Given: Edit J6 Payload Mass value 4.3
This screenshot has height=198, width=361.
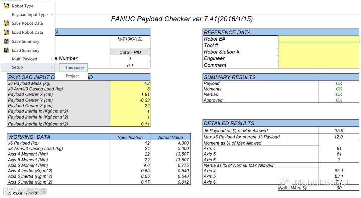Looking at the screenshot, I should (130, 83).
